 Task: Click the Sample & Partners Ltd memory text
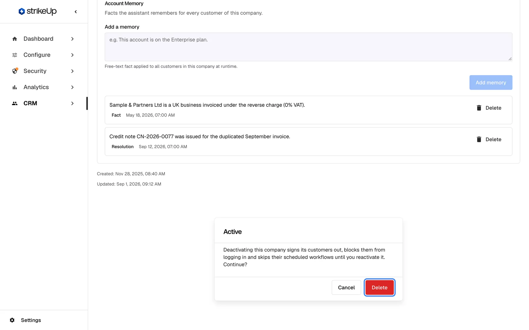[x=207, y=105]
